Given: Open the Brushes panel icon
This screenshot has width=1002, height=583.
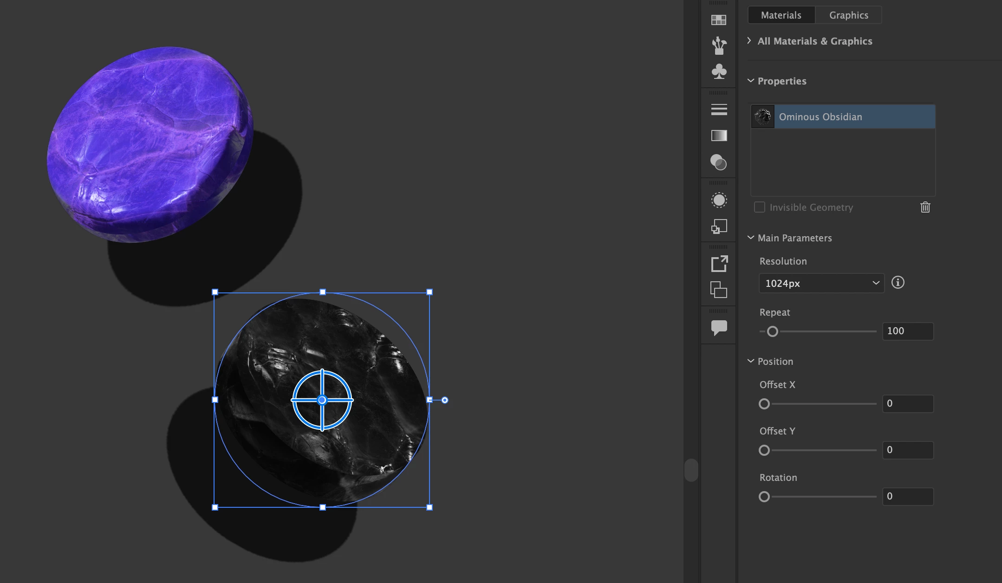Looking at the screenshot, I should pos(719,45).
